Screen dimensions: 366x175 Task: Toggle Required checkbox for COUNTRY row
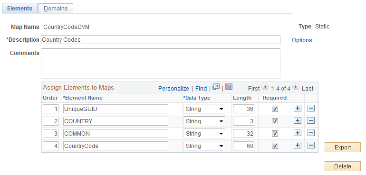(275, 121)
